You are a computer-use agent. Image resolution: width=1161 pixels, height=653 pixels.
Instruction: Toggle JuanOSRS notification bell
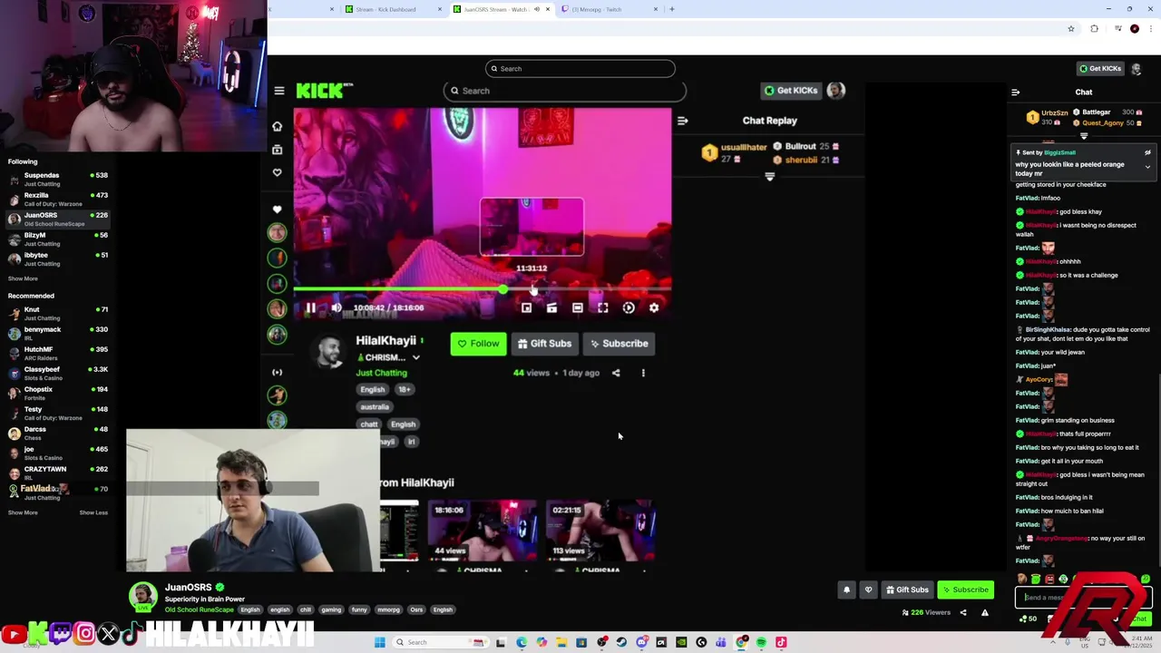pos(846,590)
